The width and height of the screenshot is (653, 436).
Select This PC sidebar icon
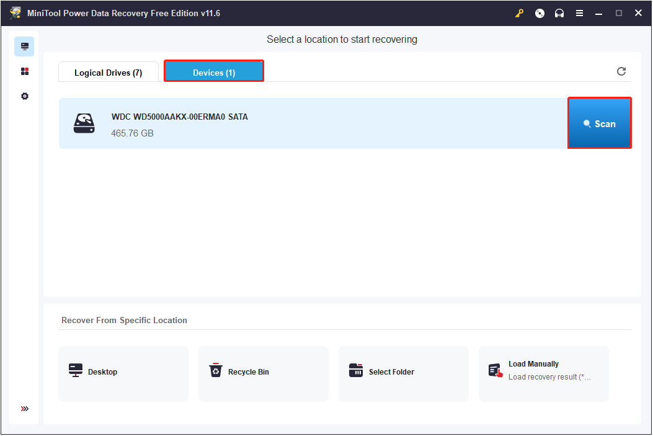click(24, 47)
